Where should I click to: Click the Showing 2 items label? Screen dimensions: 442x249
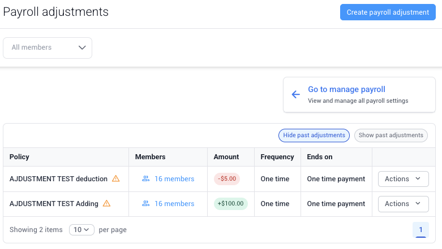[x=36, y=230]
